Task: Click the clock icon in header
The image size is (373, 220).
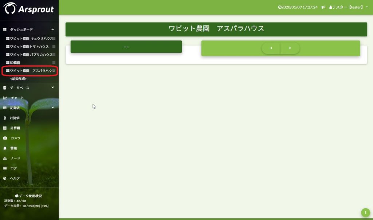Action: pyautogui.click(x=279, y=7)
